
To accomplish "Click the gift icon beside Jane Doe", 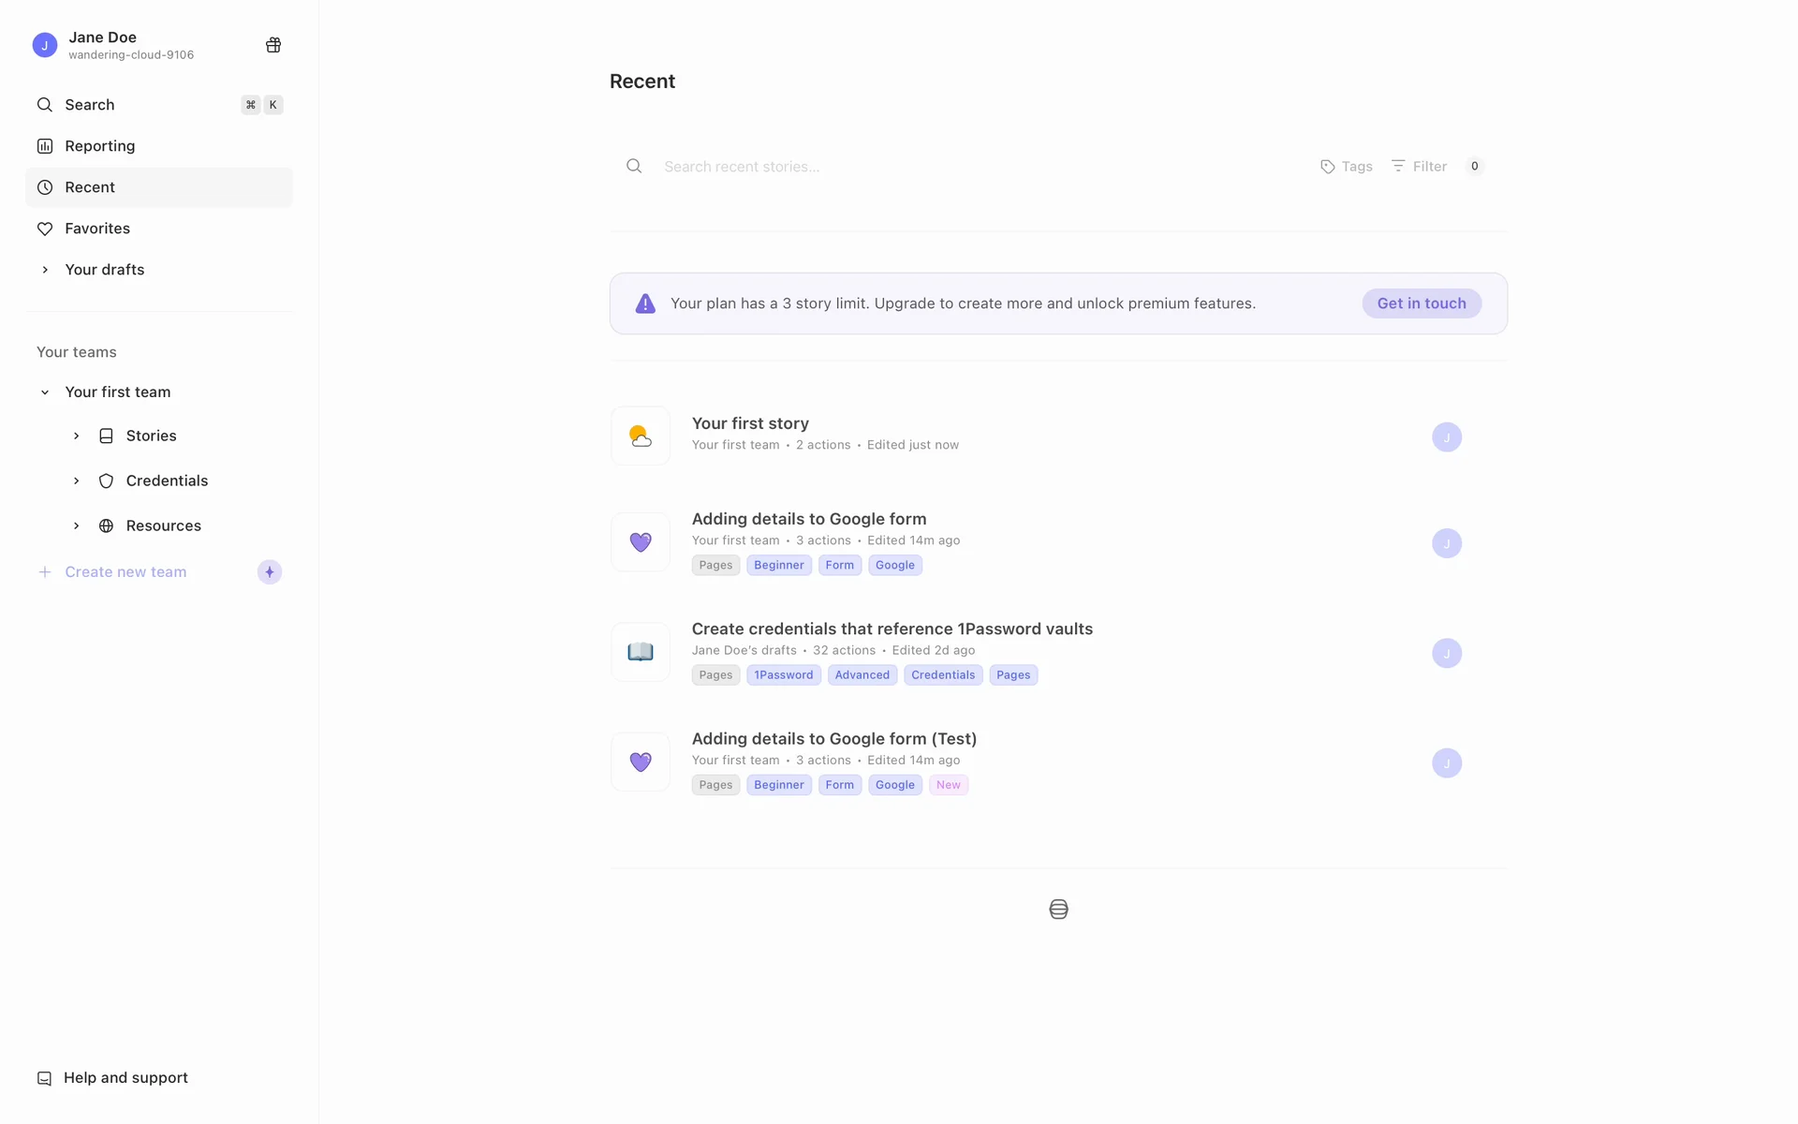I will pyautogui.click(x=273, y=45).
